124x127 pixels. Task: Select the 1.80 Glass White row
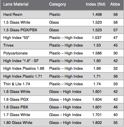[62, 123]
